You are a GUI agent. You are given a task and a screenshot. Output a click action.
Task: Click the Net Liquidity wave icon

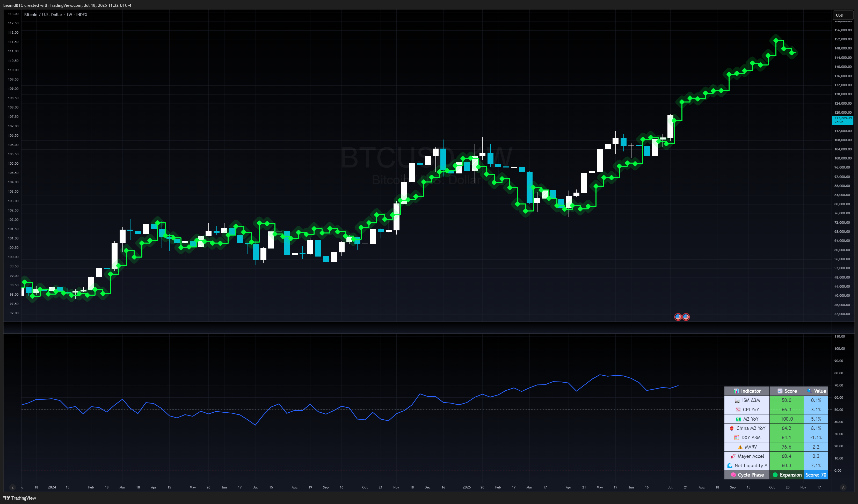coord(730,465)
